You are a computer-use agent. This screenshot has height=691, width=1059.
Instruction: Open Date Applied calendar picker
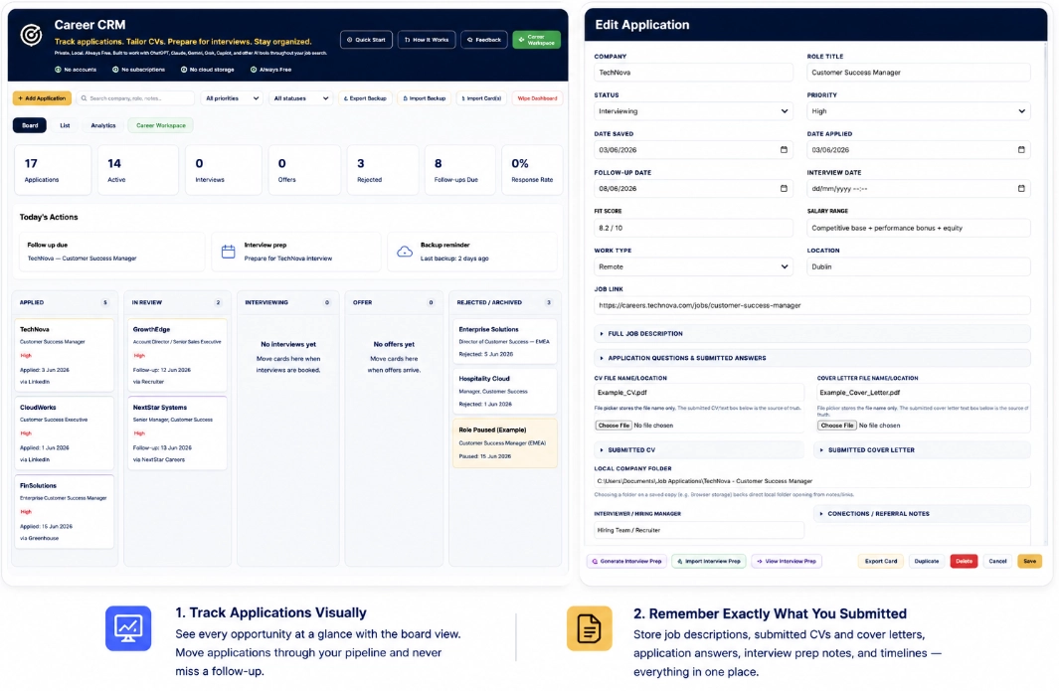click(x=1021, y=150)
